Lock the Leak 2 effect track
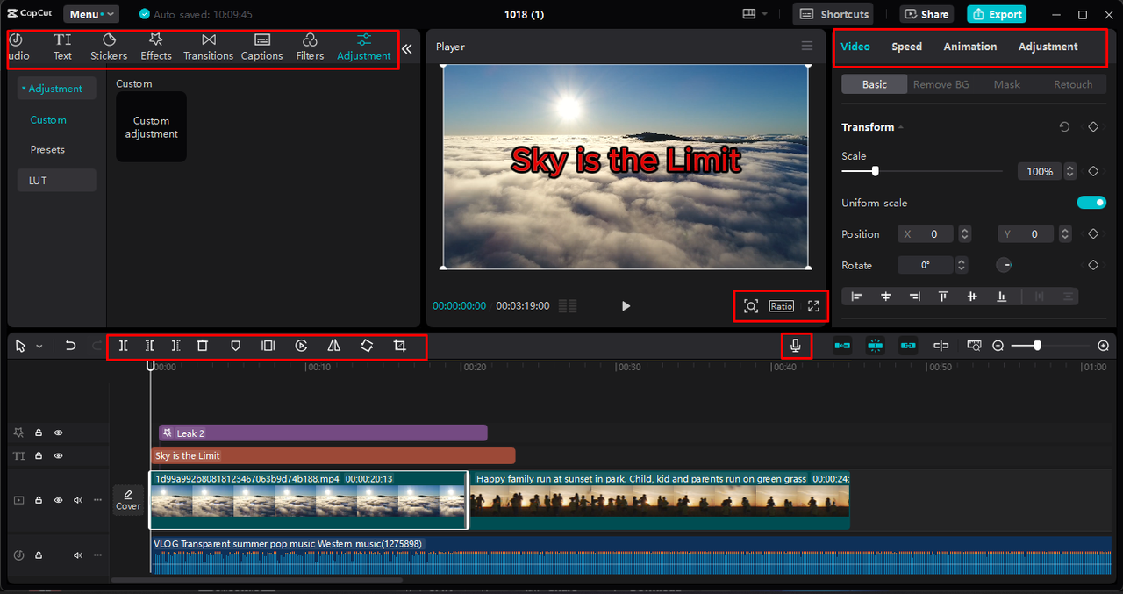The image size is (1123, 594). click(x=39, y=433)
